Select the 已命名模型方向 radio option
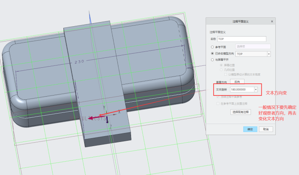This screenshot has width=299, height=175. coord(213,54)
